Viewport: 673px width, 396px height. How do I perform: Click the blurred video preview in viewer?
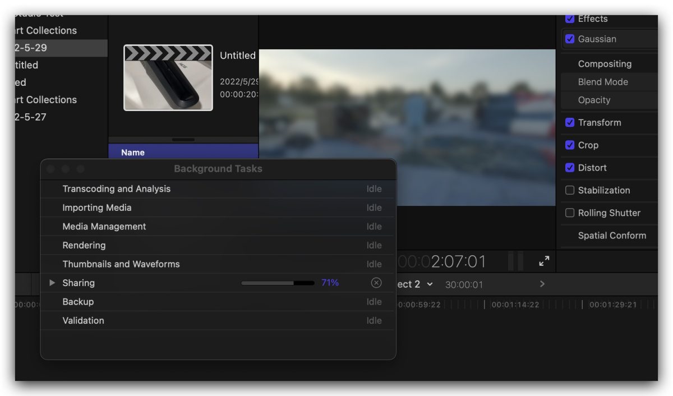(x=407, y=127)
